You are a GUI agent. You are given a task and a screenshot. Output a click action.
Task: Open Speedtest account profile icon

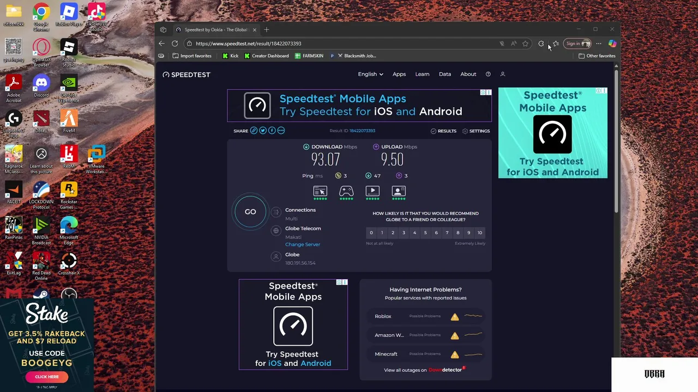503,74
